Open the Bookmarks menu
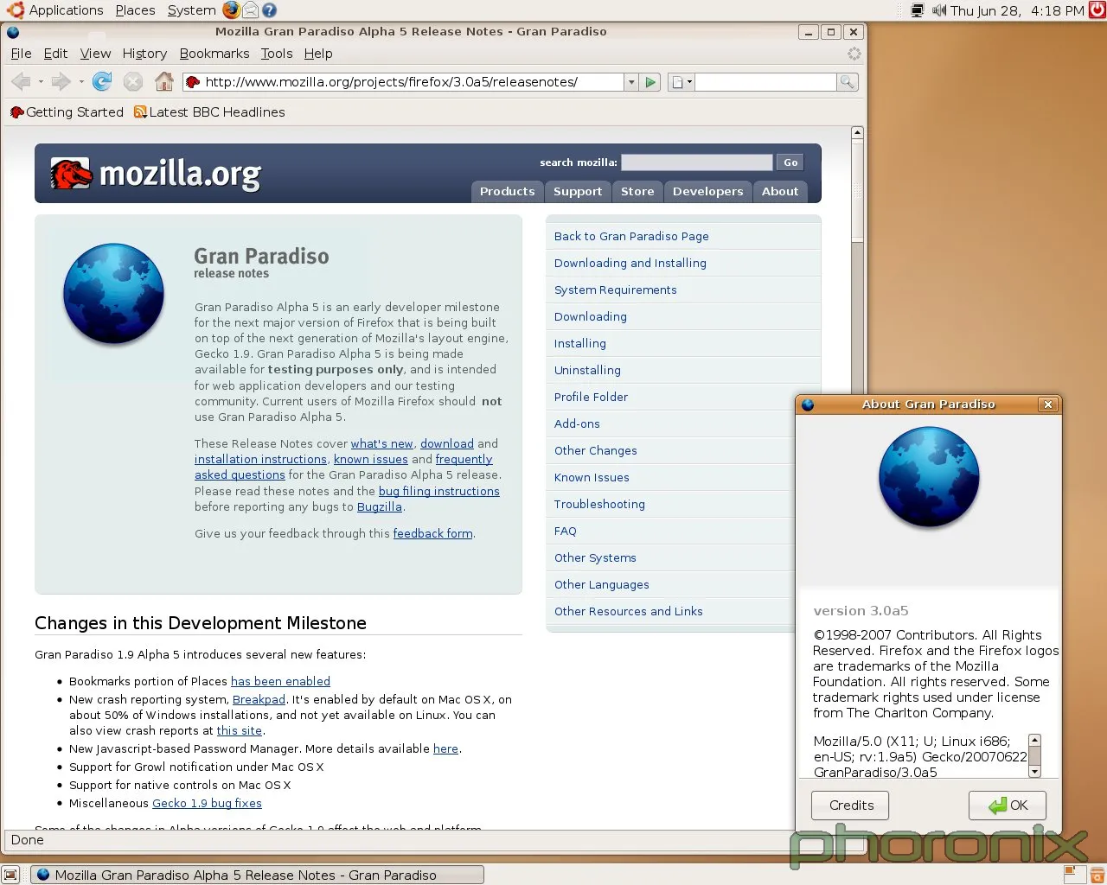 [x=214, y=54]
